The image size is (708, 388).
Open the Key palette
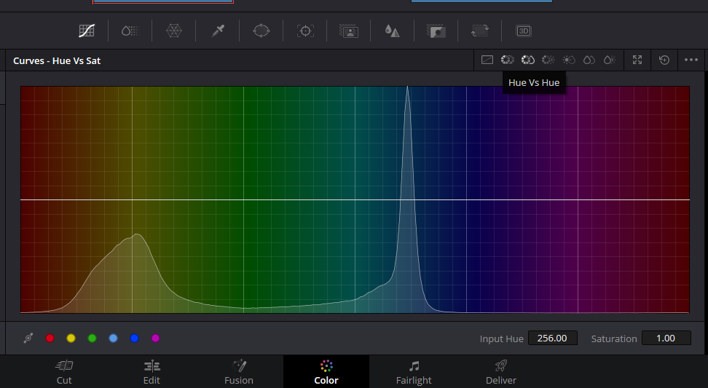436,31
